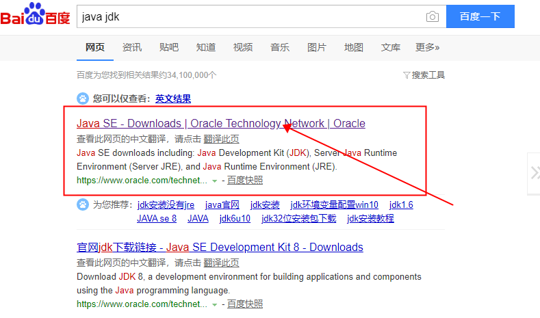Open 官网jdk下载链接 Java SE Development Kit 8 result
540x318 pixels.
(x=220, y=247)
